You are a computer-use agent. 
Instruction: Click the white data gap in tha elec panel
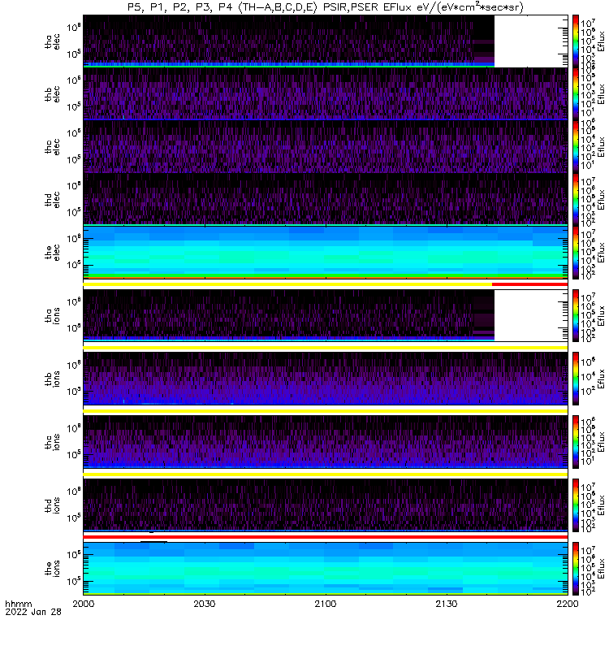pyautogui.click(x=531, y=41)
